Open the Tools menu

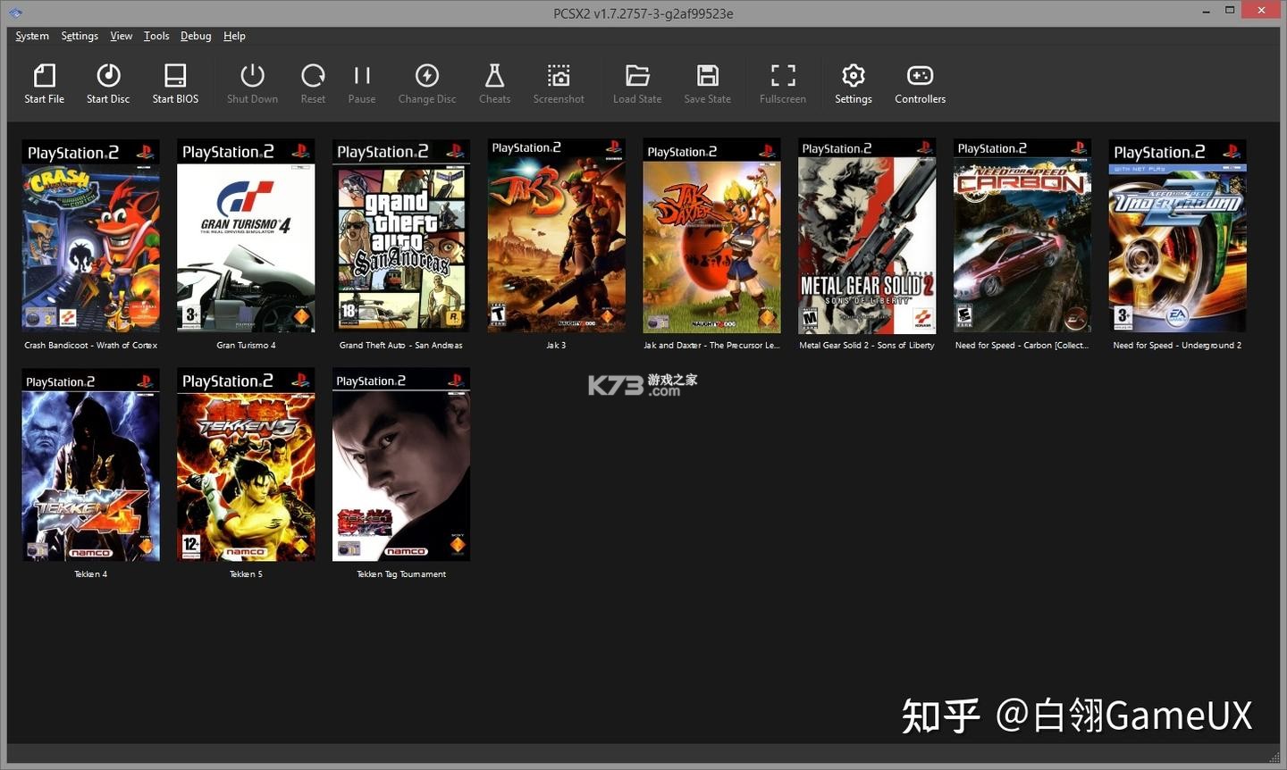pos(156,36)
